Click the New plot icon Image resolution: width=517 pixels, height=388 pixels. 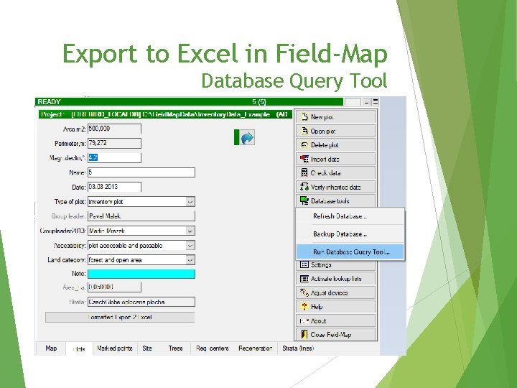304,117
